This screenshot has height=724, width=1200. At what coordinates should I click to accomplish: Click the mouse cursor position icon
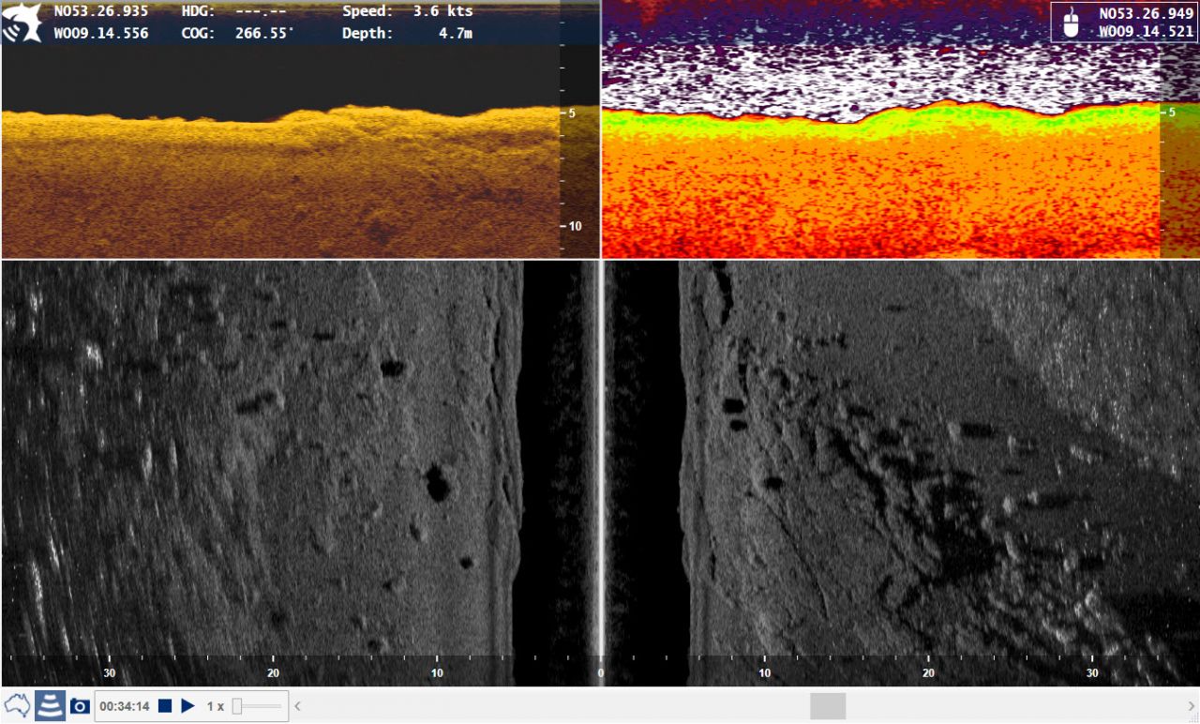(x=1071, y=22)
